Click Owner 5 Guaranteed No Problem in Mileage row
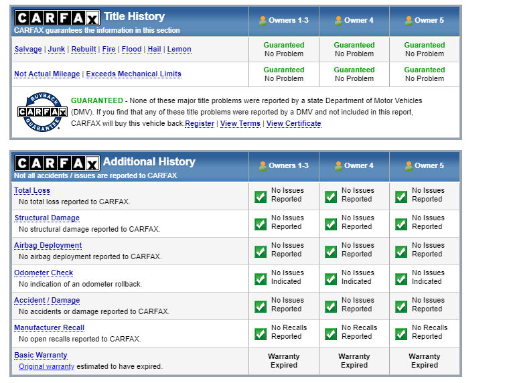This screenshot has width=509, height=383. tap(425, 74)
